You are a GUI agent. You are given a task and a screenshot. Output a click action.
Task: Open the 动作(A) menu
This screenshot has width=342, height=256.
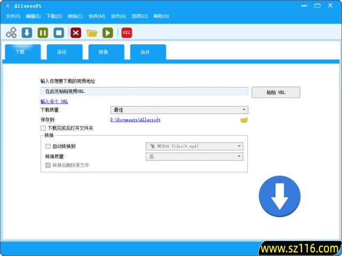click(x=119, y=17)
